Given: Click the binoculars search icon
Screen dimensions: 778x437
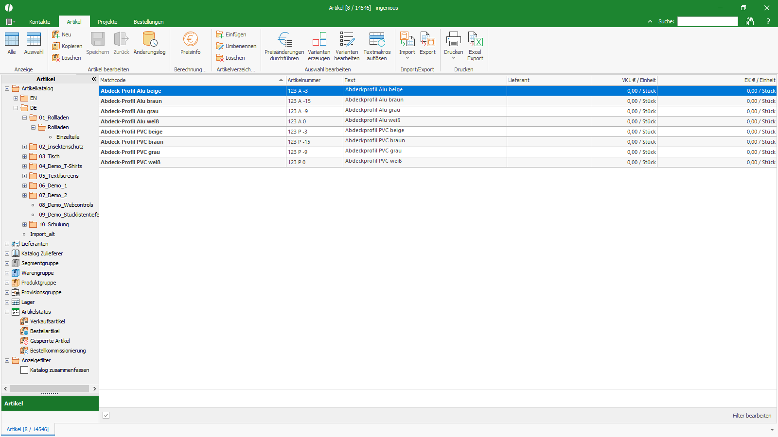Looking at the screenshot, I should (x=750, y=21).
